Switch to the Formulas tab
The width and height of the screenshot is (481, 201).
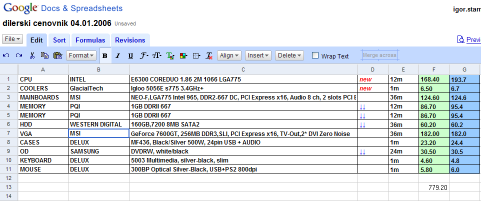click(x=90, y=40)
